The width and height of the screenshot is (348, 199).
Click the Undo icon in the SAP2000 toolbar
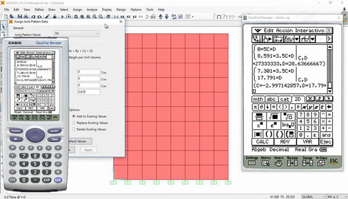[x=33, y=17]
